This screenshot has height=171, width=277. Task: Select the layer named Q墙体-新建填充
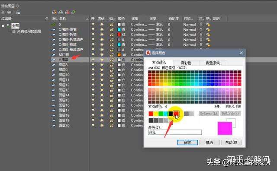pyautogui.click(x=71, y=50)
